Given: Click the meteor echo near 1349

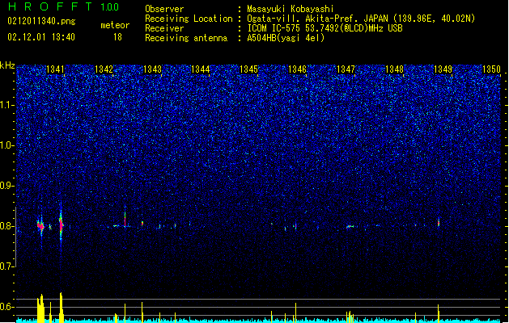Looking at the screenshot, I should (439, 223).
